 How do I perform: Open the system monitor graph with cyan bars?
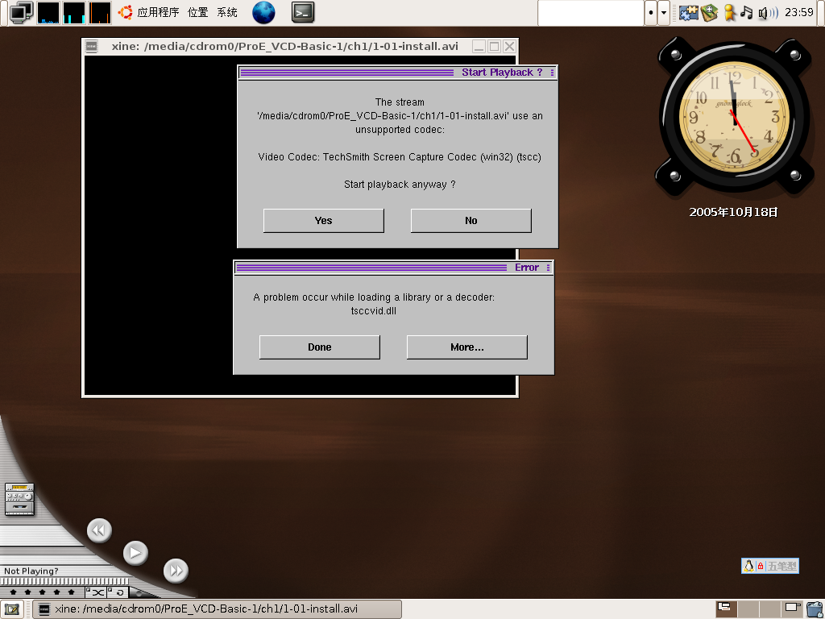[x=73, y=13]
